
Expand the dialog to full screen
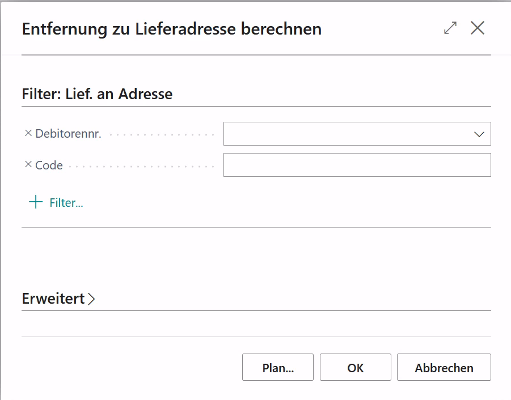(x=450, y=28)
